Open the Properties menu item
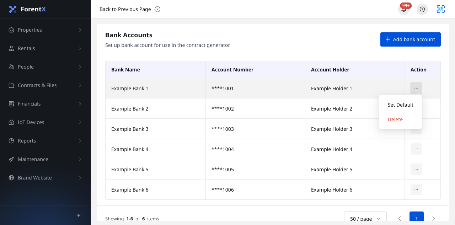455x225 pixels. click(x=45, y=30)
